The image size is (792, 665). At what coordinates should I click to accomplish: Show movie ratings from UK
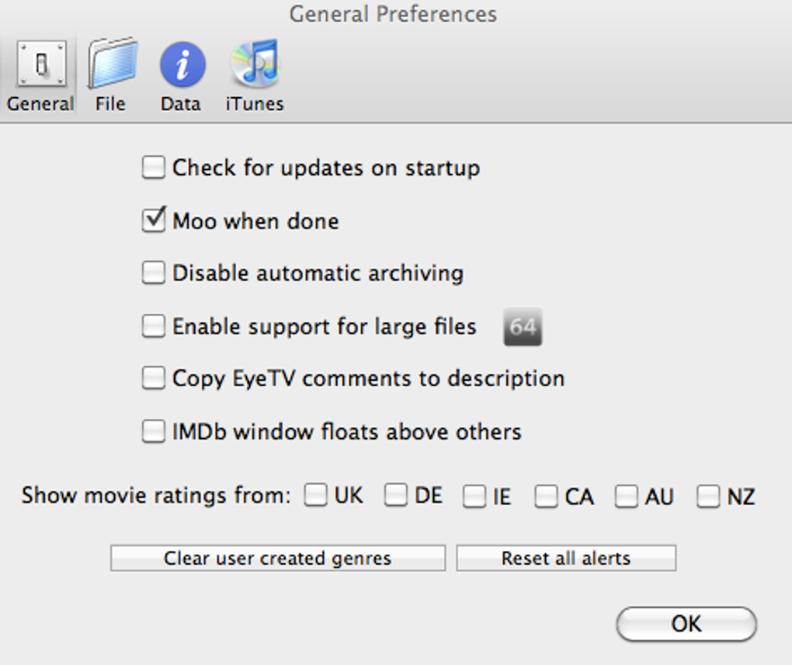(316, 496)
